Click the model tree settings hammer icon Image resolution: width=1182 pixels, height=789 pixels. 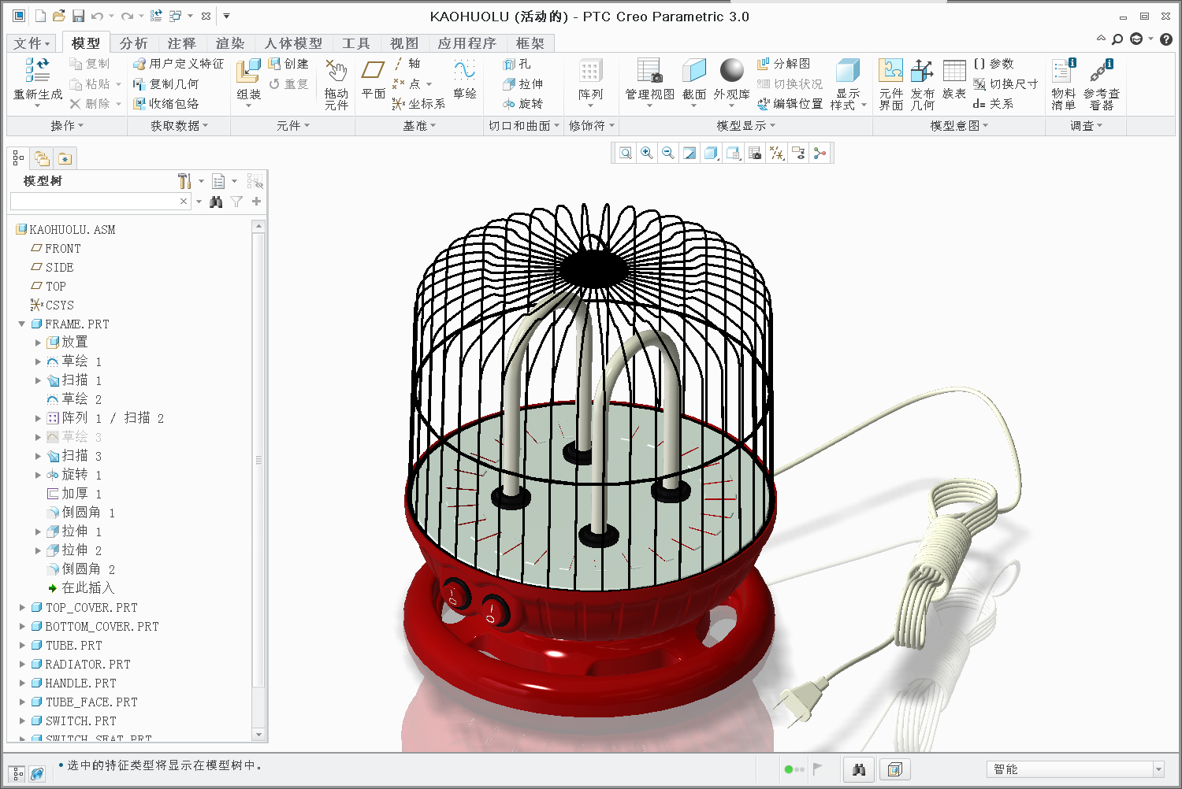pos(184,181)
